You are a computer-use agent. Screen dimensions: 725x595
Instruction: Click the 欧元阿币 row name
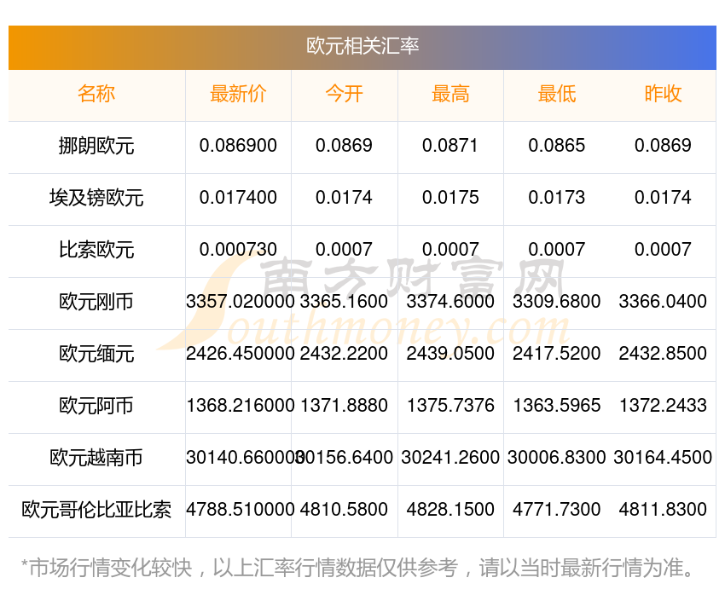(96, 406)
